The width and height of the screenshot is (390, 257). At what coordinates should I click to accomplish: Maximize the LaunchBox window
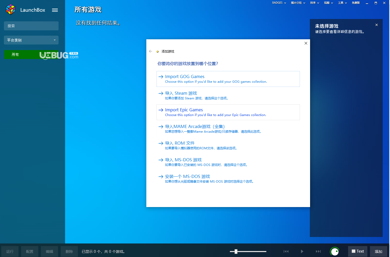coord(376,3)
